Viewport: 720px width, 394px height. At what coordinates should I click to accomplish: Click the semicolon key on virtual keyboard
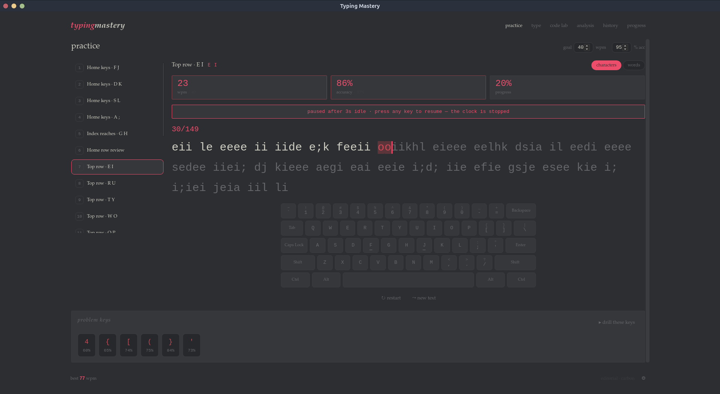click(x=478, y=245)
